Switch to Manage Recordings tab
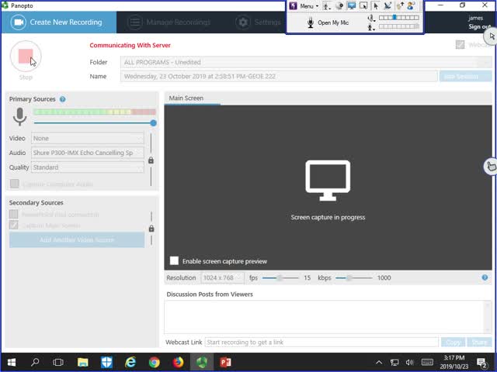This screenshot has height=372, width=497. tap(169, 22)
